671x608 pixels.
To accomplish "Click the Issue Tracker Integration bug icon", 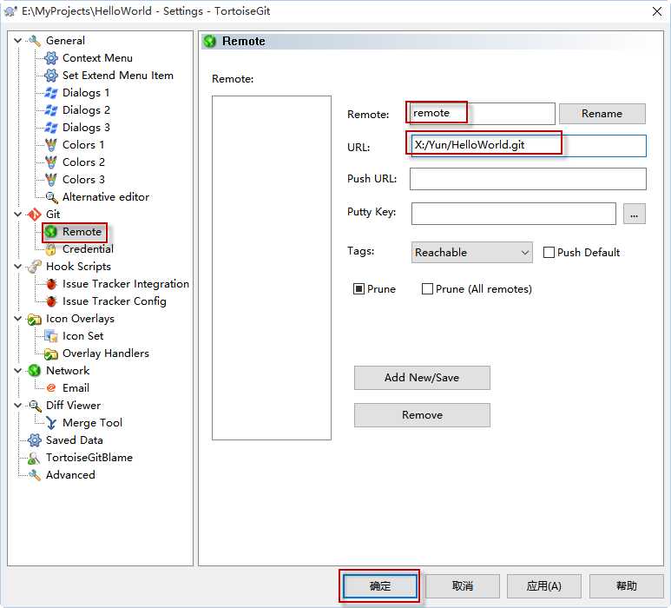I will (x=51, y=284).
